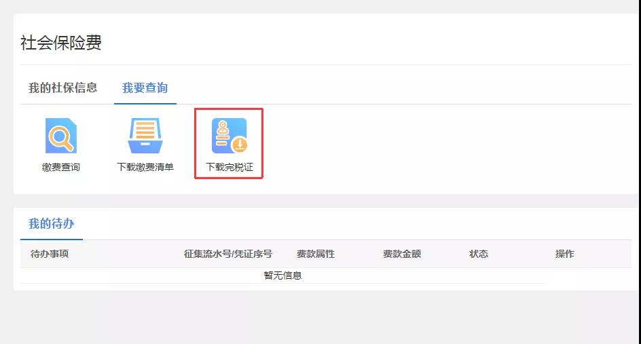
Task: Select the 我要查询 tab
Action: 145,88
